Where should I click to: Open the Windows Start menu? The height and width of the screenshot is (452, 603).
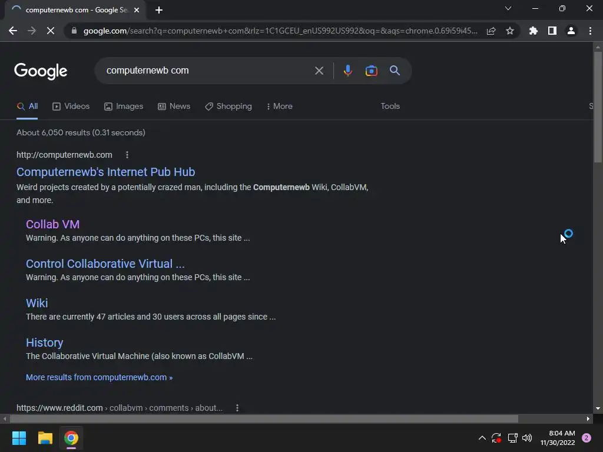pos(19,438)
